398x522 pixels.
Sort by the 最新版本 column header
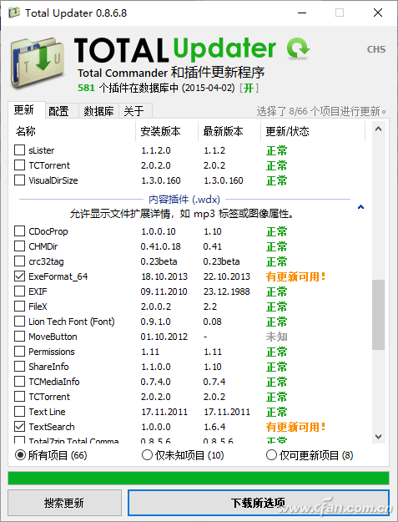pos(223,131)
